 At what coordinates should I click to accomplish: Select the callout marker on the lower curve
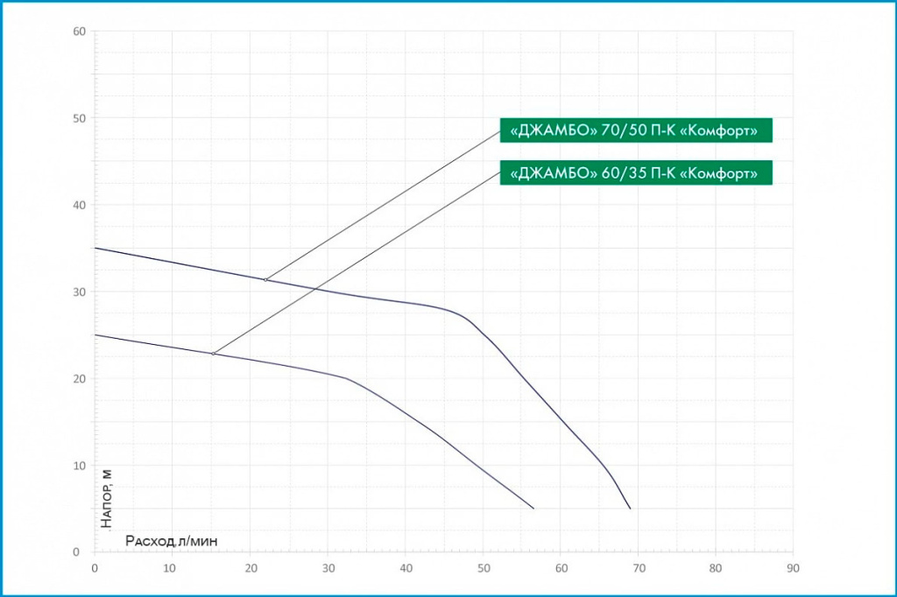click(213, 354)
